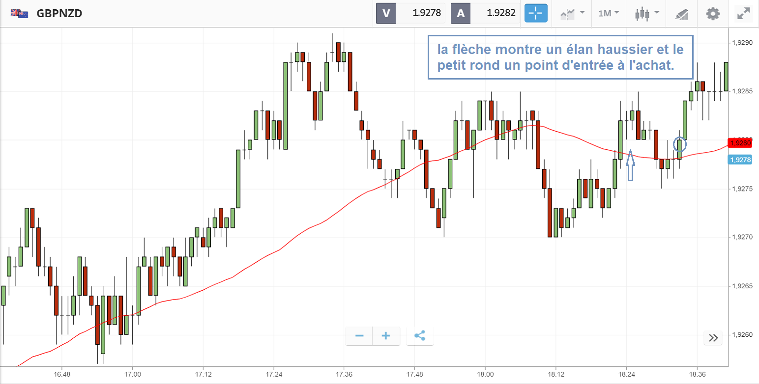Click the GBPNZD instrument name

coord(59,13)
